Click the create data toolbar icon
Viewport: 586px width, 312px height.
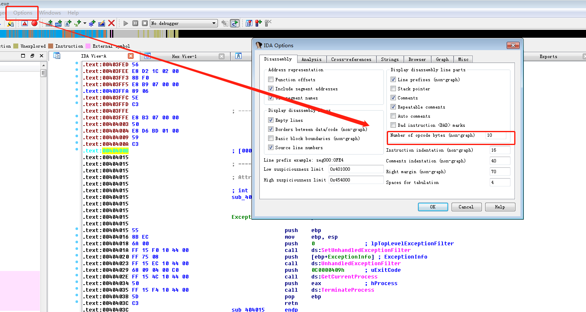[x=59, y=23]
